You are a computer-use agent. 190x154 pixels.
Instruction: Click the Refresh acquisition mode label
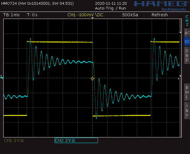click(160, 15)
